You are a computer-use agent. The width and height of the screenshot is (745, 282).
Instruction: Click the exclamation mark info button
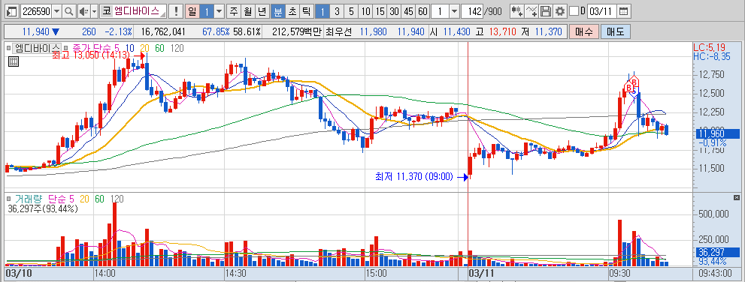176,11
